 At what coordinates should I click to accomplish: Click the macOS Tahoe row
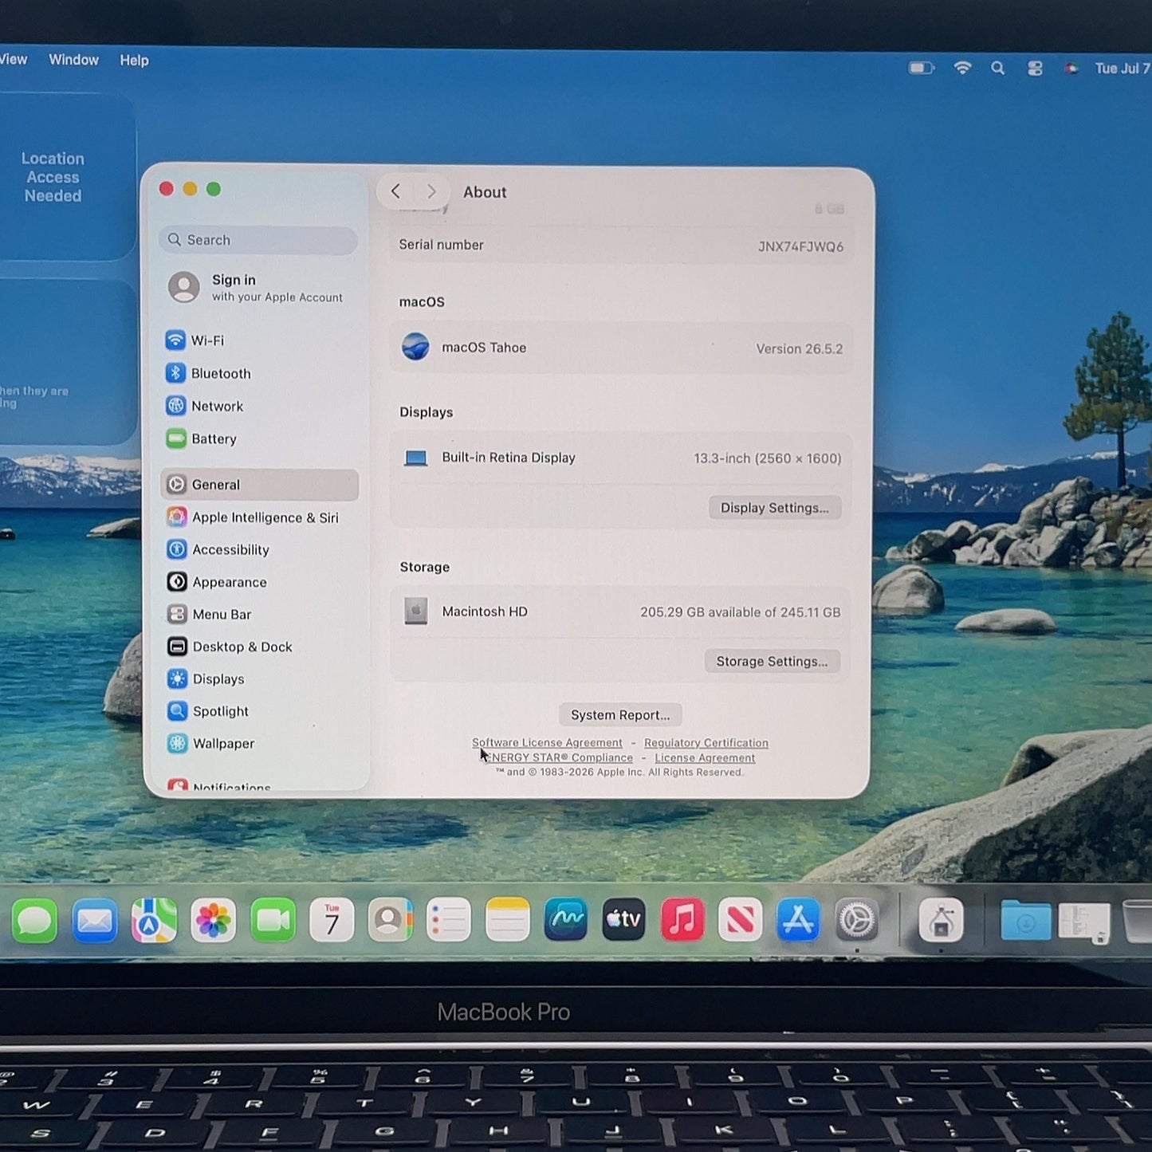pyautogui.click(x=621, y=348)
